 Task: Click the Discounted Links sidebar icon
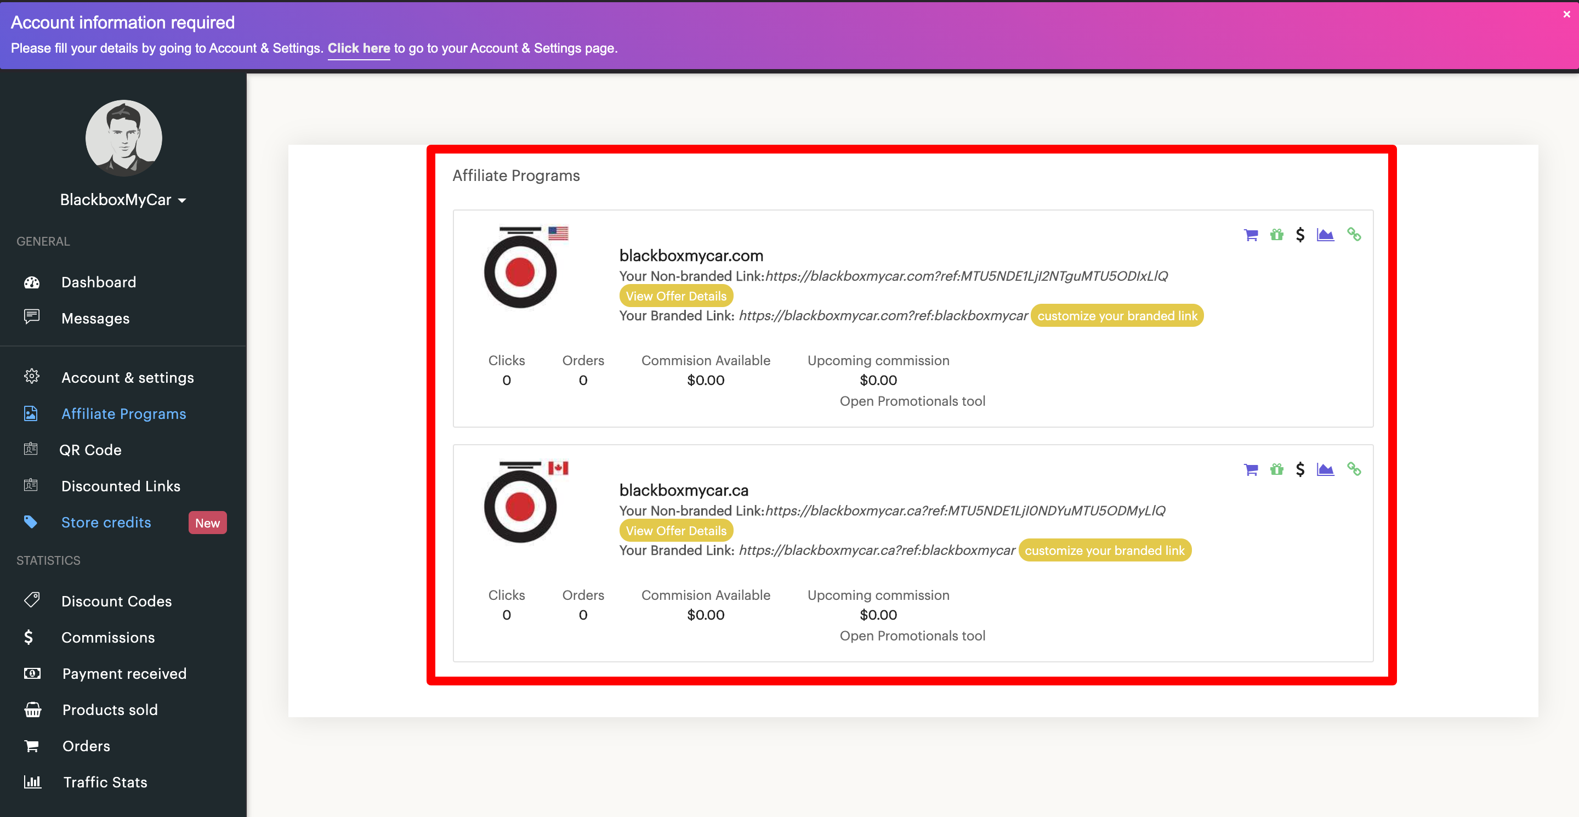coord(31,485)
